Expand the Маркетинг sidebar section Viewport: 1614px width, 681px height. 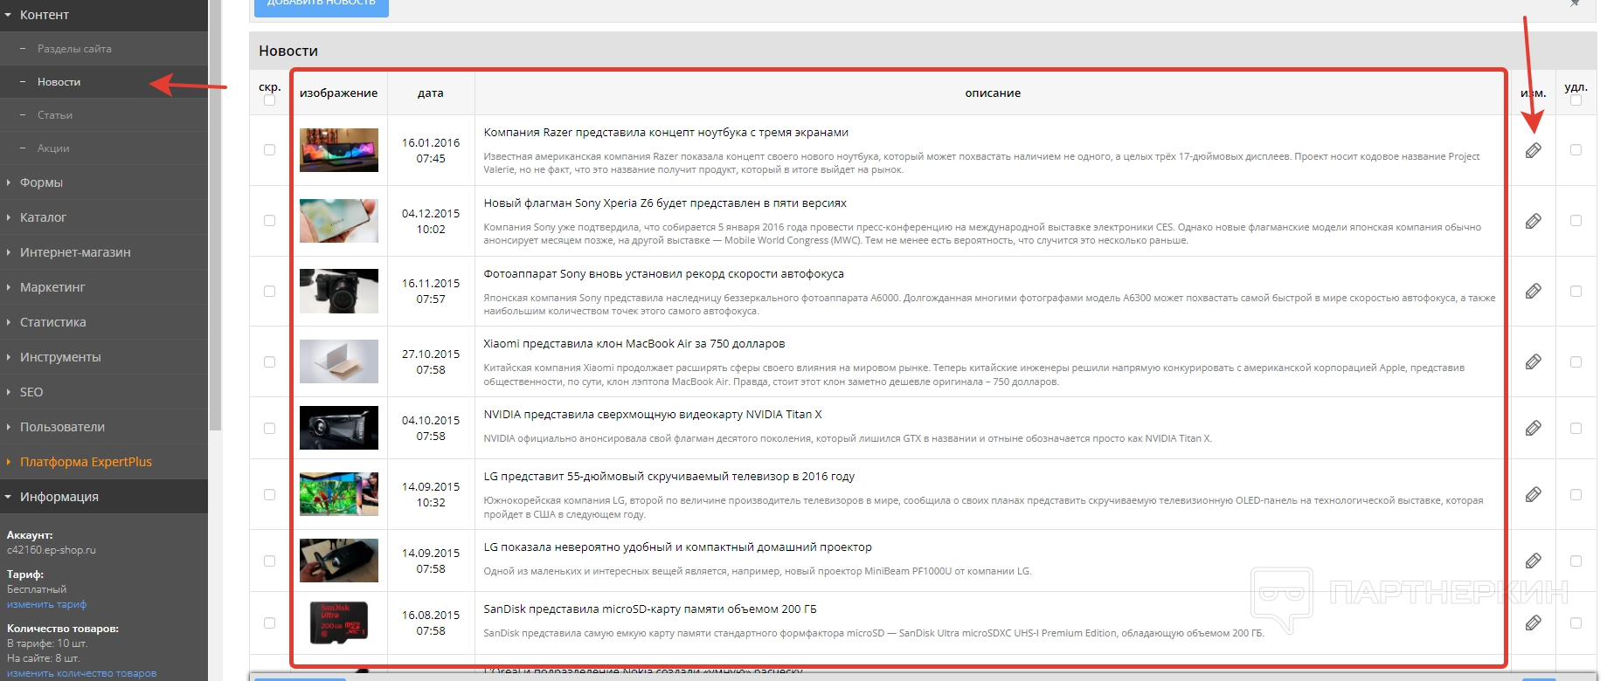coord(104,287)
